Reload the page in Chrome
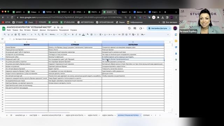 pos(12,17)
